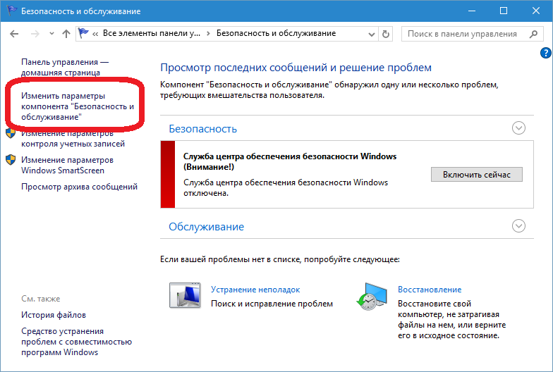This screenshot has width=553, height=372.
Task: Click Служба центра обеспечения безопасности Windows heading
Action: (290, 162)
